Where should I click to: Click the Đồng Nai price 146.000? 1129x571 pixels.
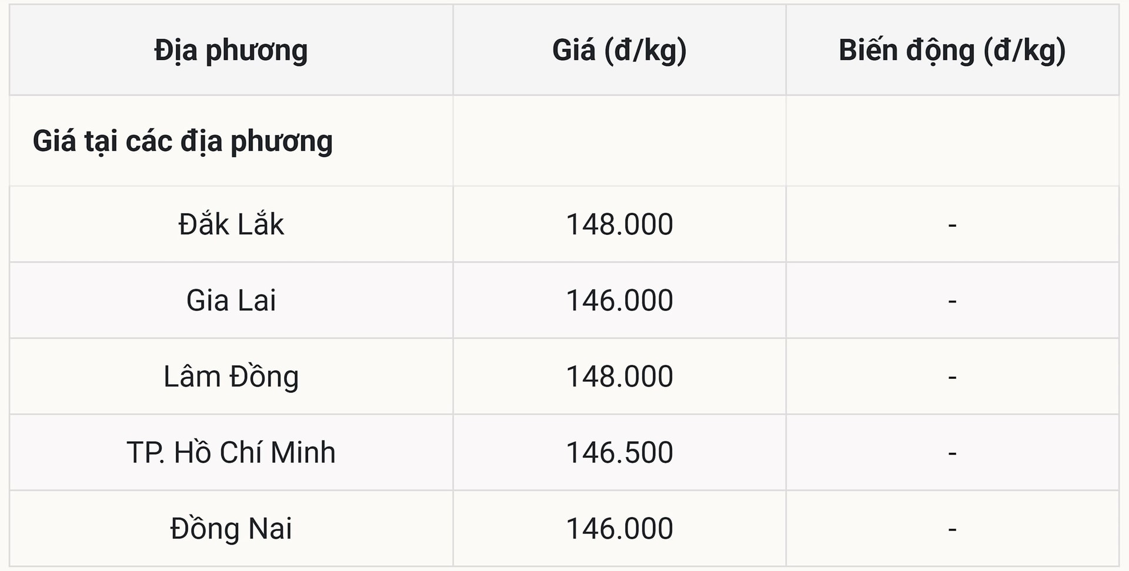[619, 529]
